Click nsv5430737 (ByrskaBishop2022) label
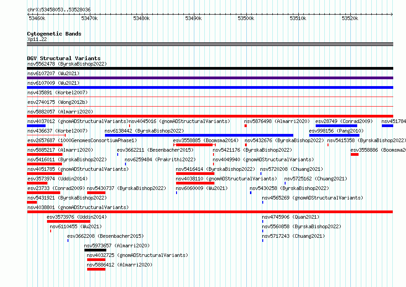The image size is (406, 287). (x=126, y=188)
